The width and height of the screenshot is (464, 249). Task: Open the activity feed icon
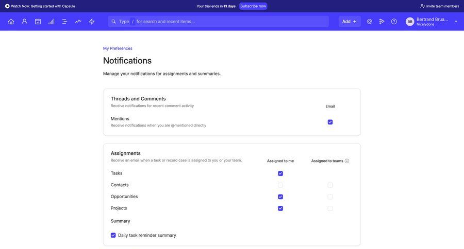click(x=382, y=22)
